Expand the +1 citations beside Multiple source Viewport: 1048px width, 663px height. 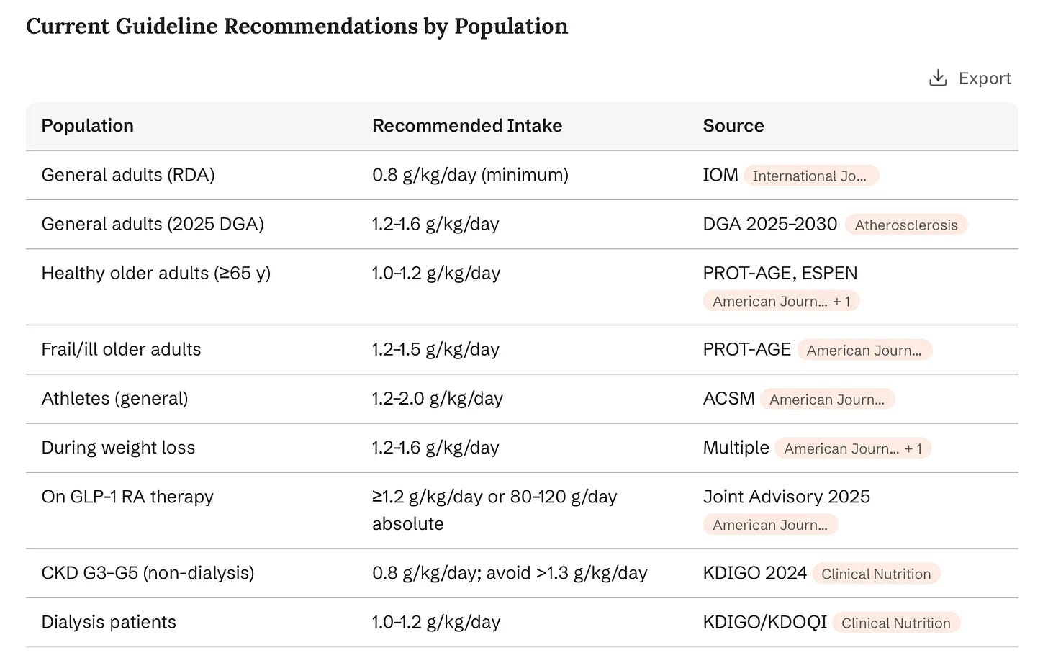coord(913,448)
